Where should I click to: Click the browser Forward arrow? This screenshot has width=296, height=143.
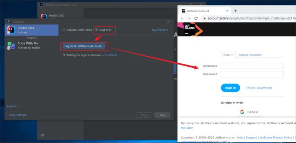point(189,18)
